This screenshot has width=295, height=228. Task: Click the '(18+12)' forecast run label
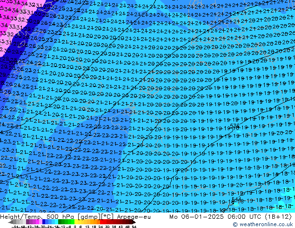(x=278, y=217)
